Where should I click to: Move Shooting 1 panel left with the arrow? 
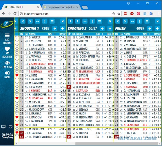(x=23, y=21)
